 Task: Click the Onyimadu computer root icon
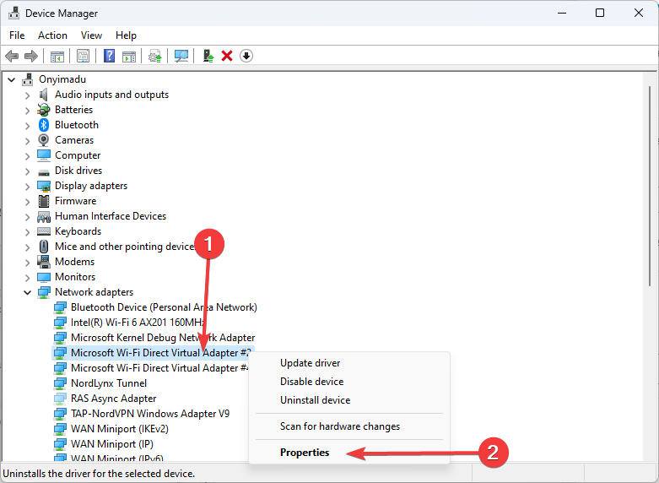click(x=28, y=79)
